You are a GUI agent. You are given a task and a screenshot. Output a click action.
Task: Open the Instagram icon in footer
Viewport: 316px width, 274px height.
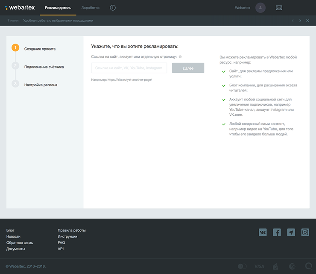tap(305, 232)
